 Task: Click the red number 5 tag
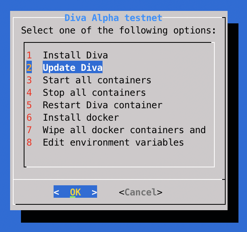tap(29, 105)
